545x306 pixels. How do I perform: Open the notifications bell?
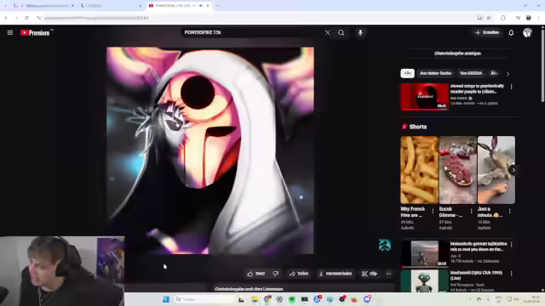click(x=511, y=32)
